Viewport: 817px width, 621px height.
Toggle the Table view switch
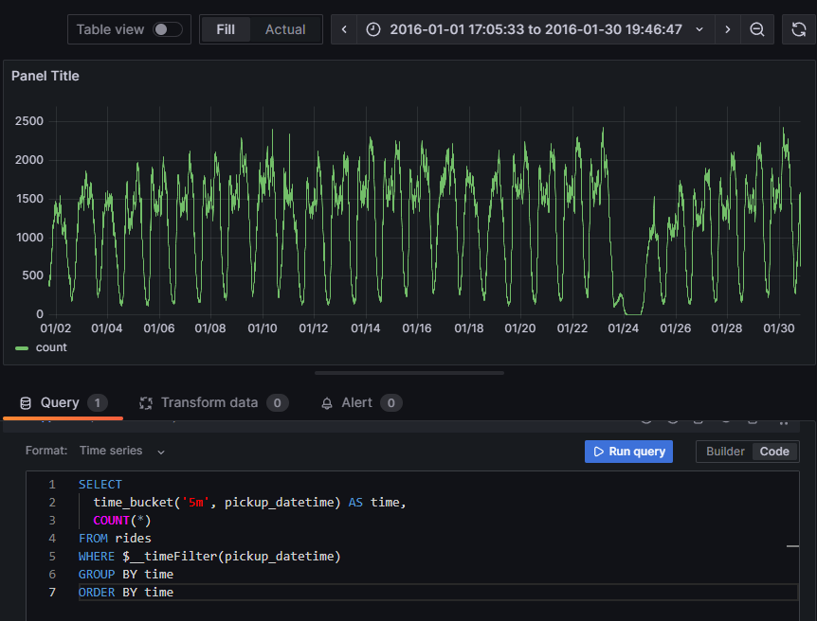point(168,29)
